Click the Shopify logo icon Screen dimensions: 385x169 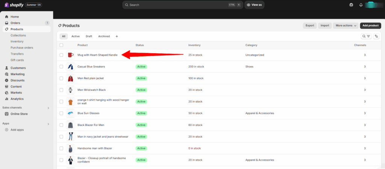point(7,5)
